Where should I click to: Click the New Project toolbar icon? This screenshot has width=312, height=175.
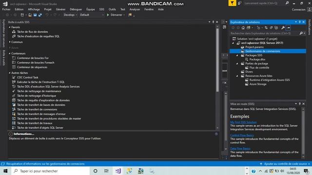[x=22, y=15]
